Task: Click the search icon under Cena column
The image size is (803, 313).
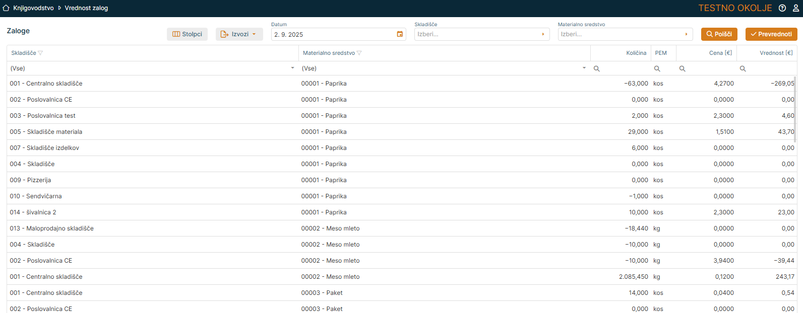Action: [682, 68]
